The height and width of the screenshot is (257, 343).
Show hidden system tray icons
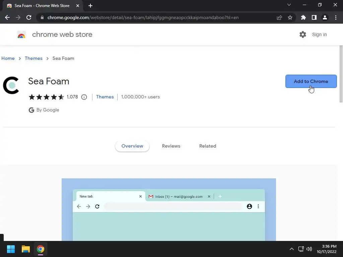(x=292, y=249)
